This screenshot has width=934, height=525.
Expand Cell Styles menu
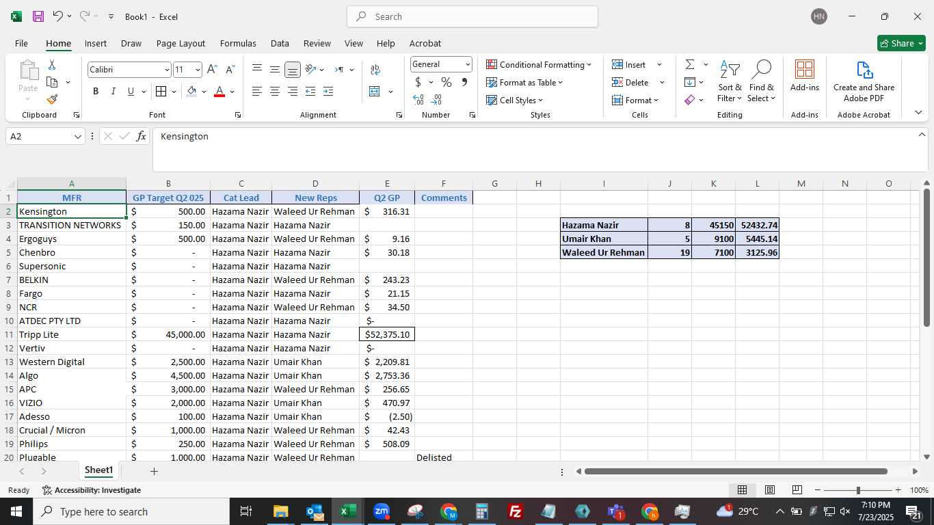pos(514,100)
